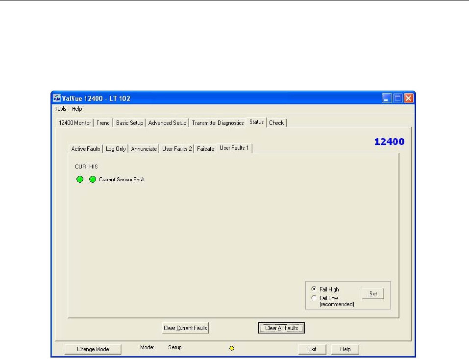
Task: Open the Basic Setup tab
Action: point(129,123)
